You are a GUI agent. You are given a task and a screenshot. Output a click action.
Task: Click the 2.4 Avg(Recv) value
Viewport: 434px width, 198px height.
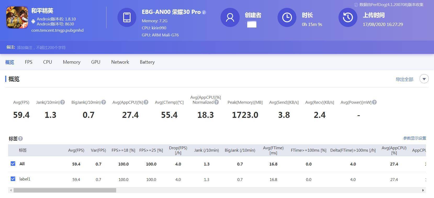[320, 115]
